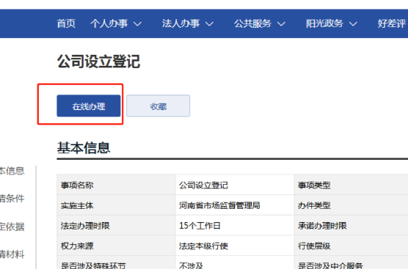Jump to 申请材料 section in the sidebar
Image resolution: width=408 pixels, height=269 pixels.
tap(12, 254)
